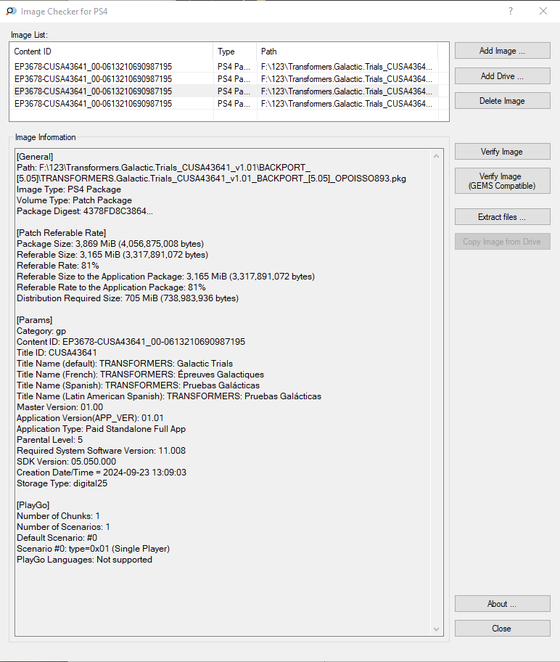This screenshot has height=662, width=560.
Task: Click the "Parental Level: 5" line
Action: point(49,439)
